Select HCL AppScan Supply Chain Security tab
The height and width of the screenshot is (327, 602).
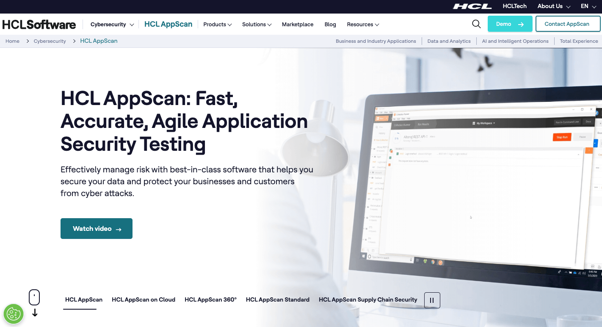tap(368, 300)
